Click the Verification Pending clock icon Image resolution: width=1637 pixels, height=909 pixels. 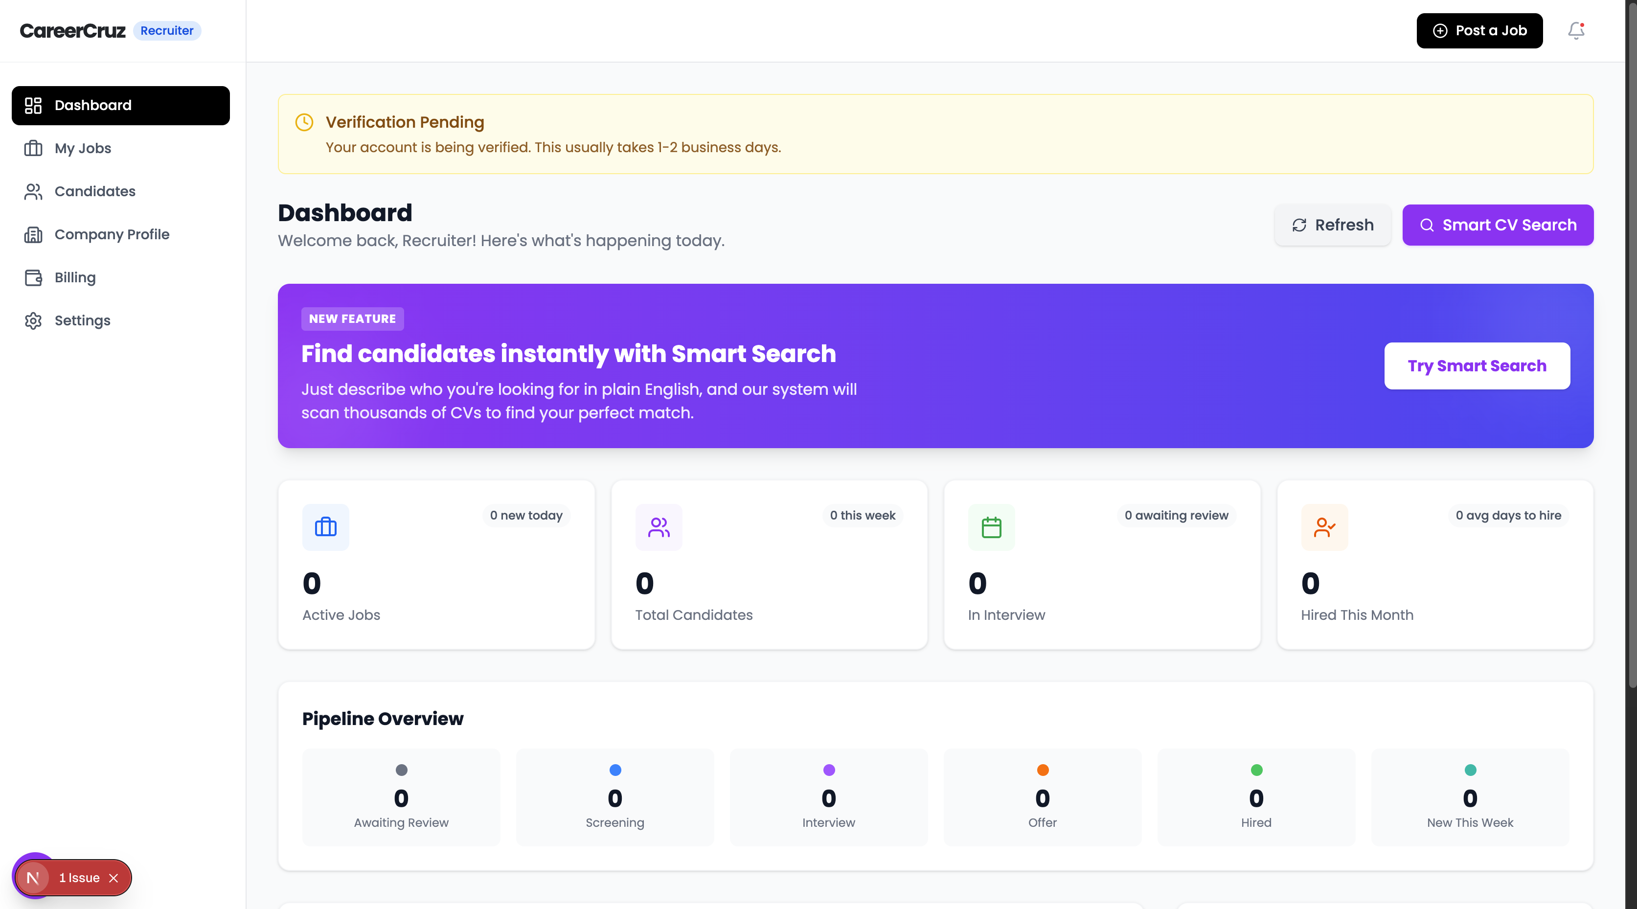304,122
